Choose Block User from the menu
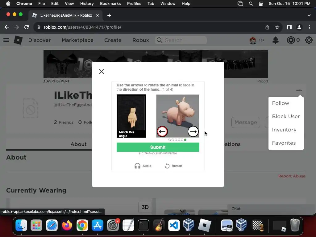 click(286, 116)
